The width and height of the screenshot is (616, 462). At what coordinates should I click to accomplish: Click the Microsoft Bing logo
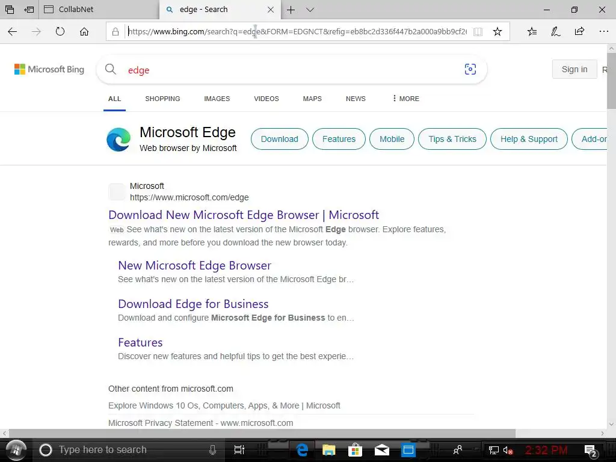click(49, 69)
